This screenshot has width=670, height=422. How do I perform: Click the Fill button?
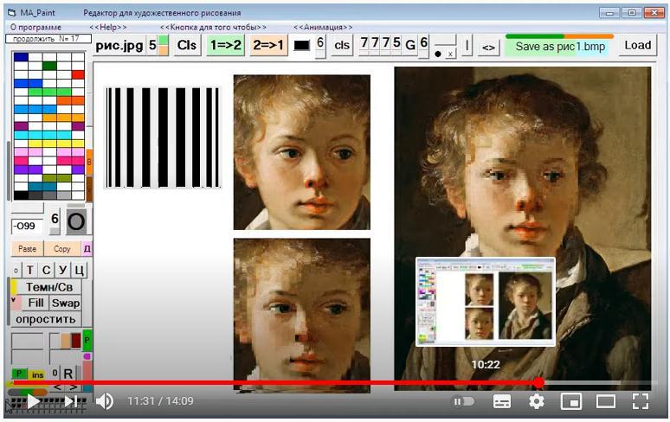click(35, 303)
